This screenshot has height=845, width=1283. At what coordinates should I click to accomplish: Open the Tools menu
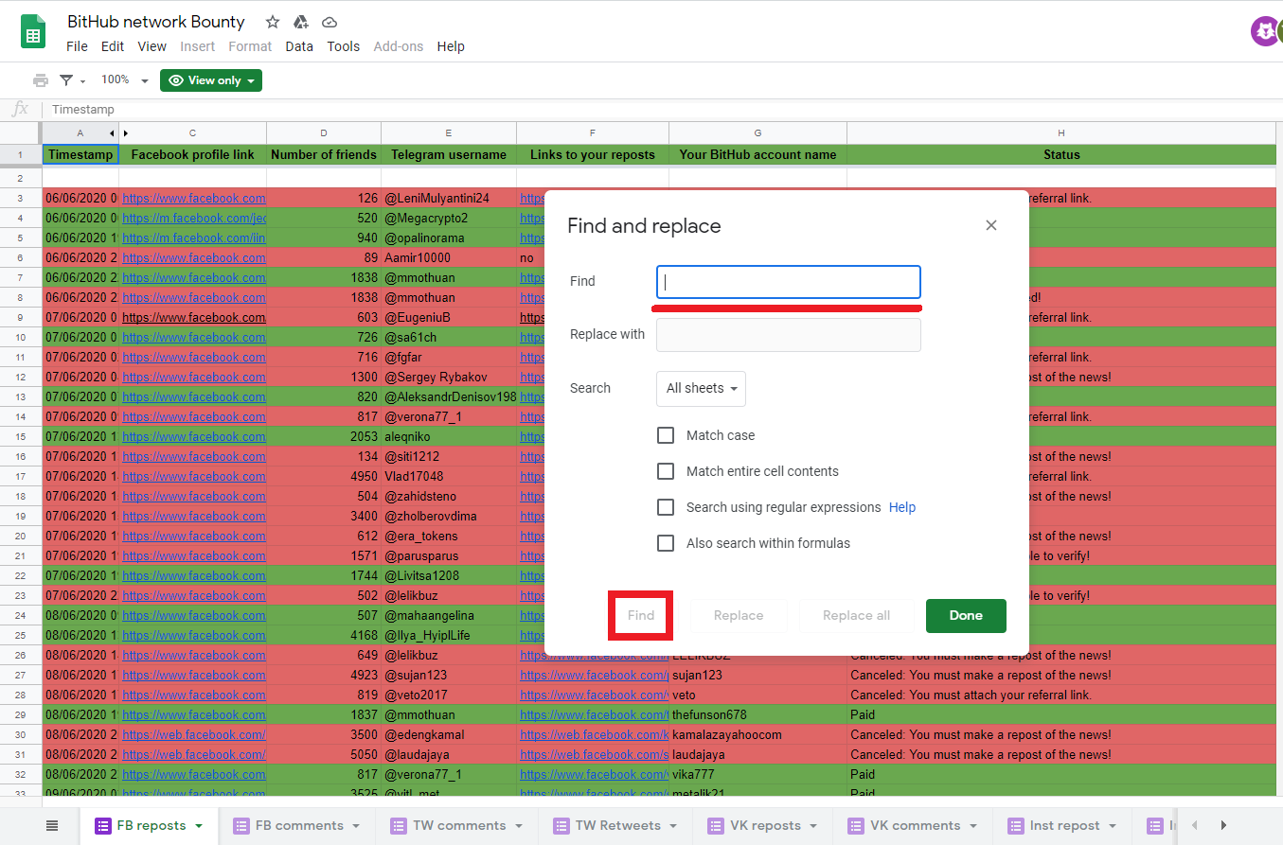coord(344,46)
